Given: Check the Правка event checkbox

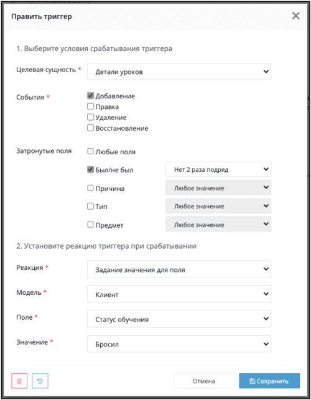Looking at the screenshot, I should [90, 106].
